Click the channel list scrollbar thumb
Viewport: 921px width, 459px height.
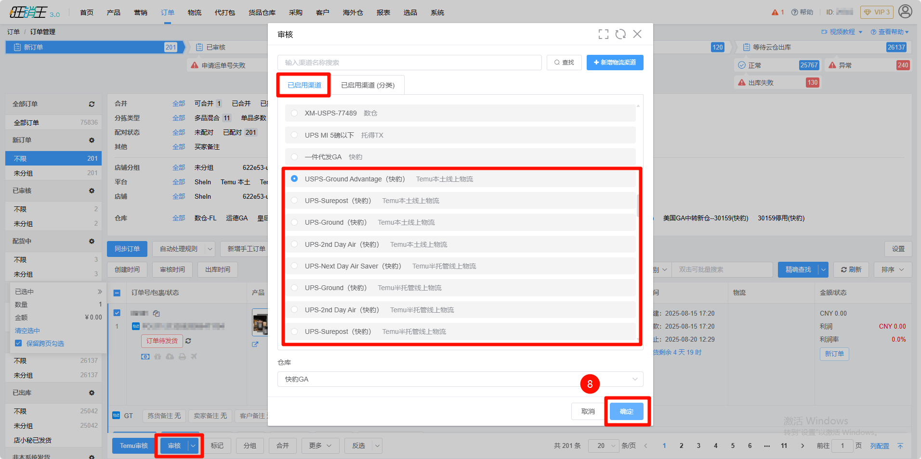638,205
